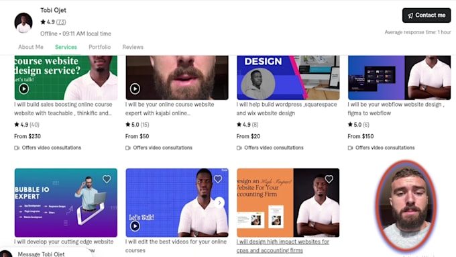Click video consultations icon under $230 gig
Screen dimensions: 456x257
coord(17,148)
